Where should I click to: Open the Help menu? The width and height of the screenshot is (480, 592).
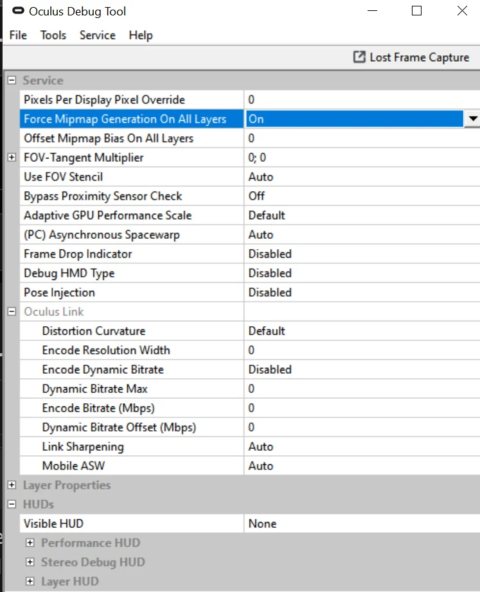click(x=140, y=35)
